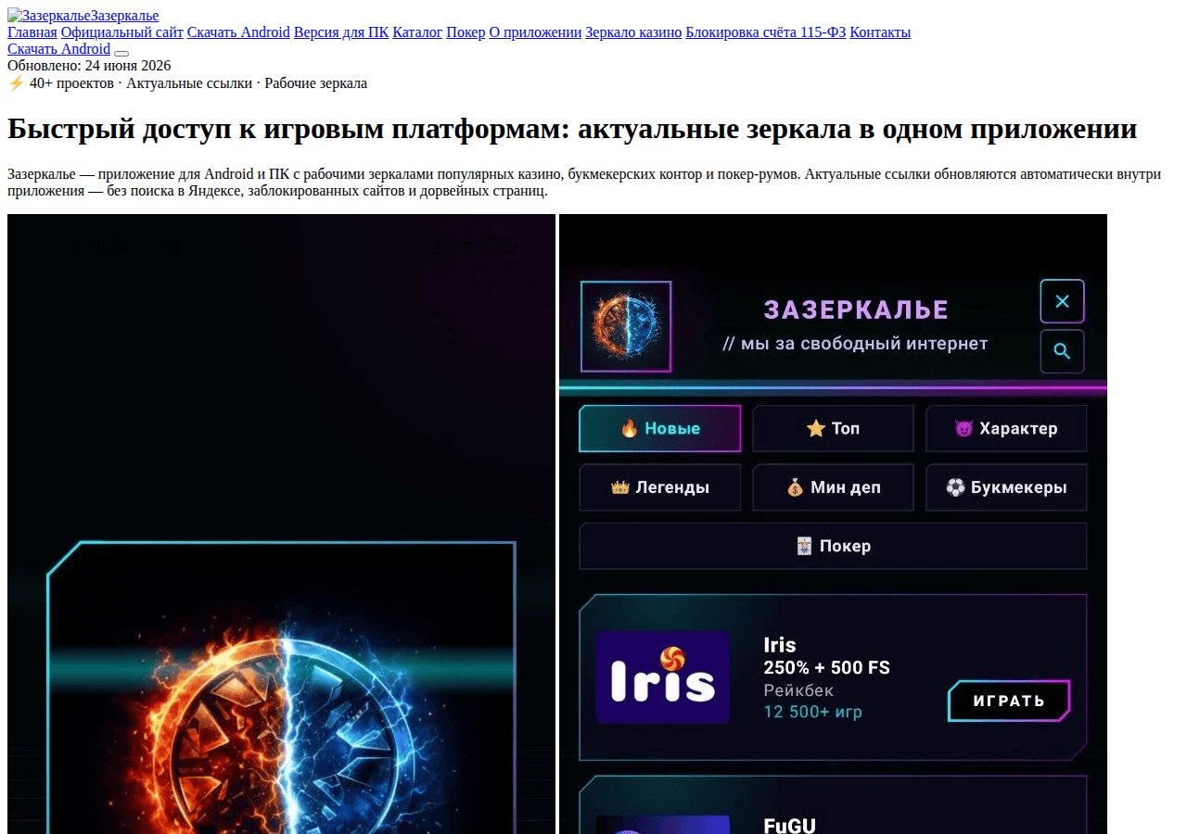Click the ЗАЗЕРКАЛЬЕ app title text
Image resolution: width=1187 pixels, height=834 pixels.
click(856, 310)
